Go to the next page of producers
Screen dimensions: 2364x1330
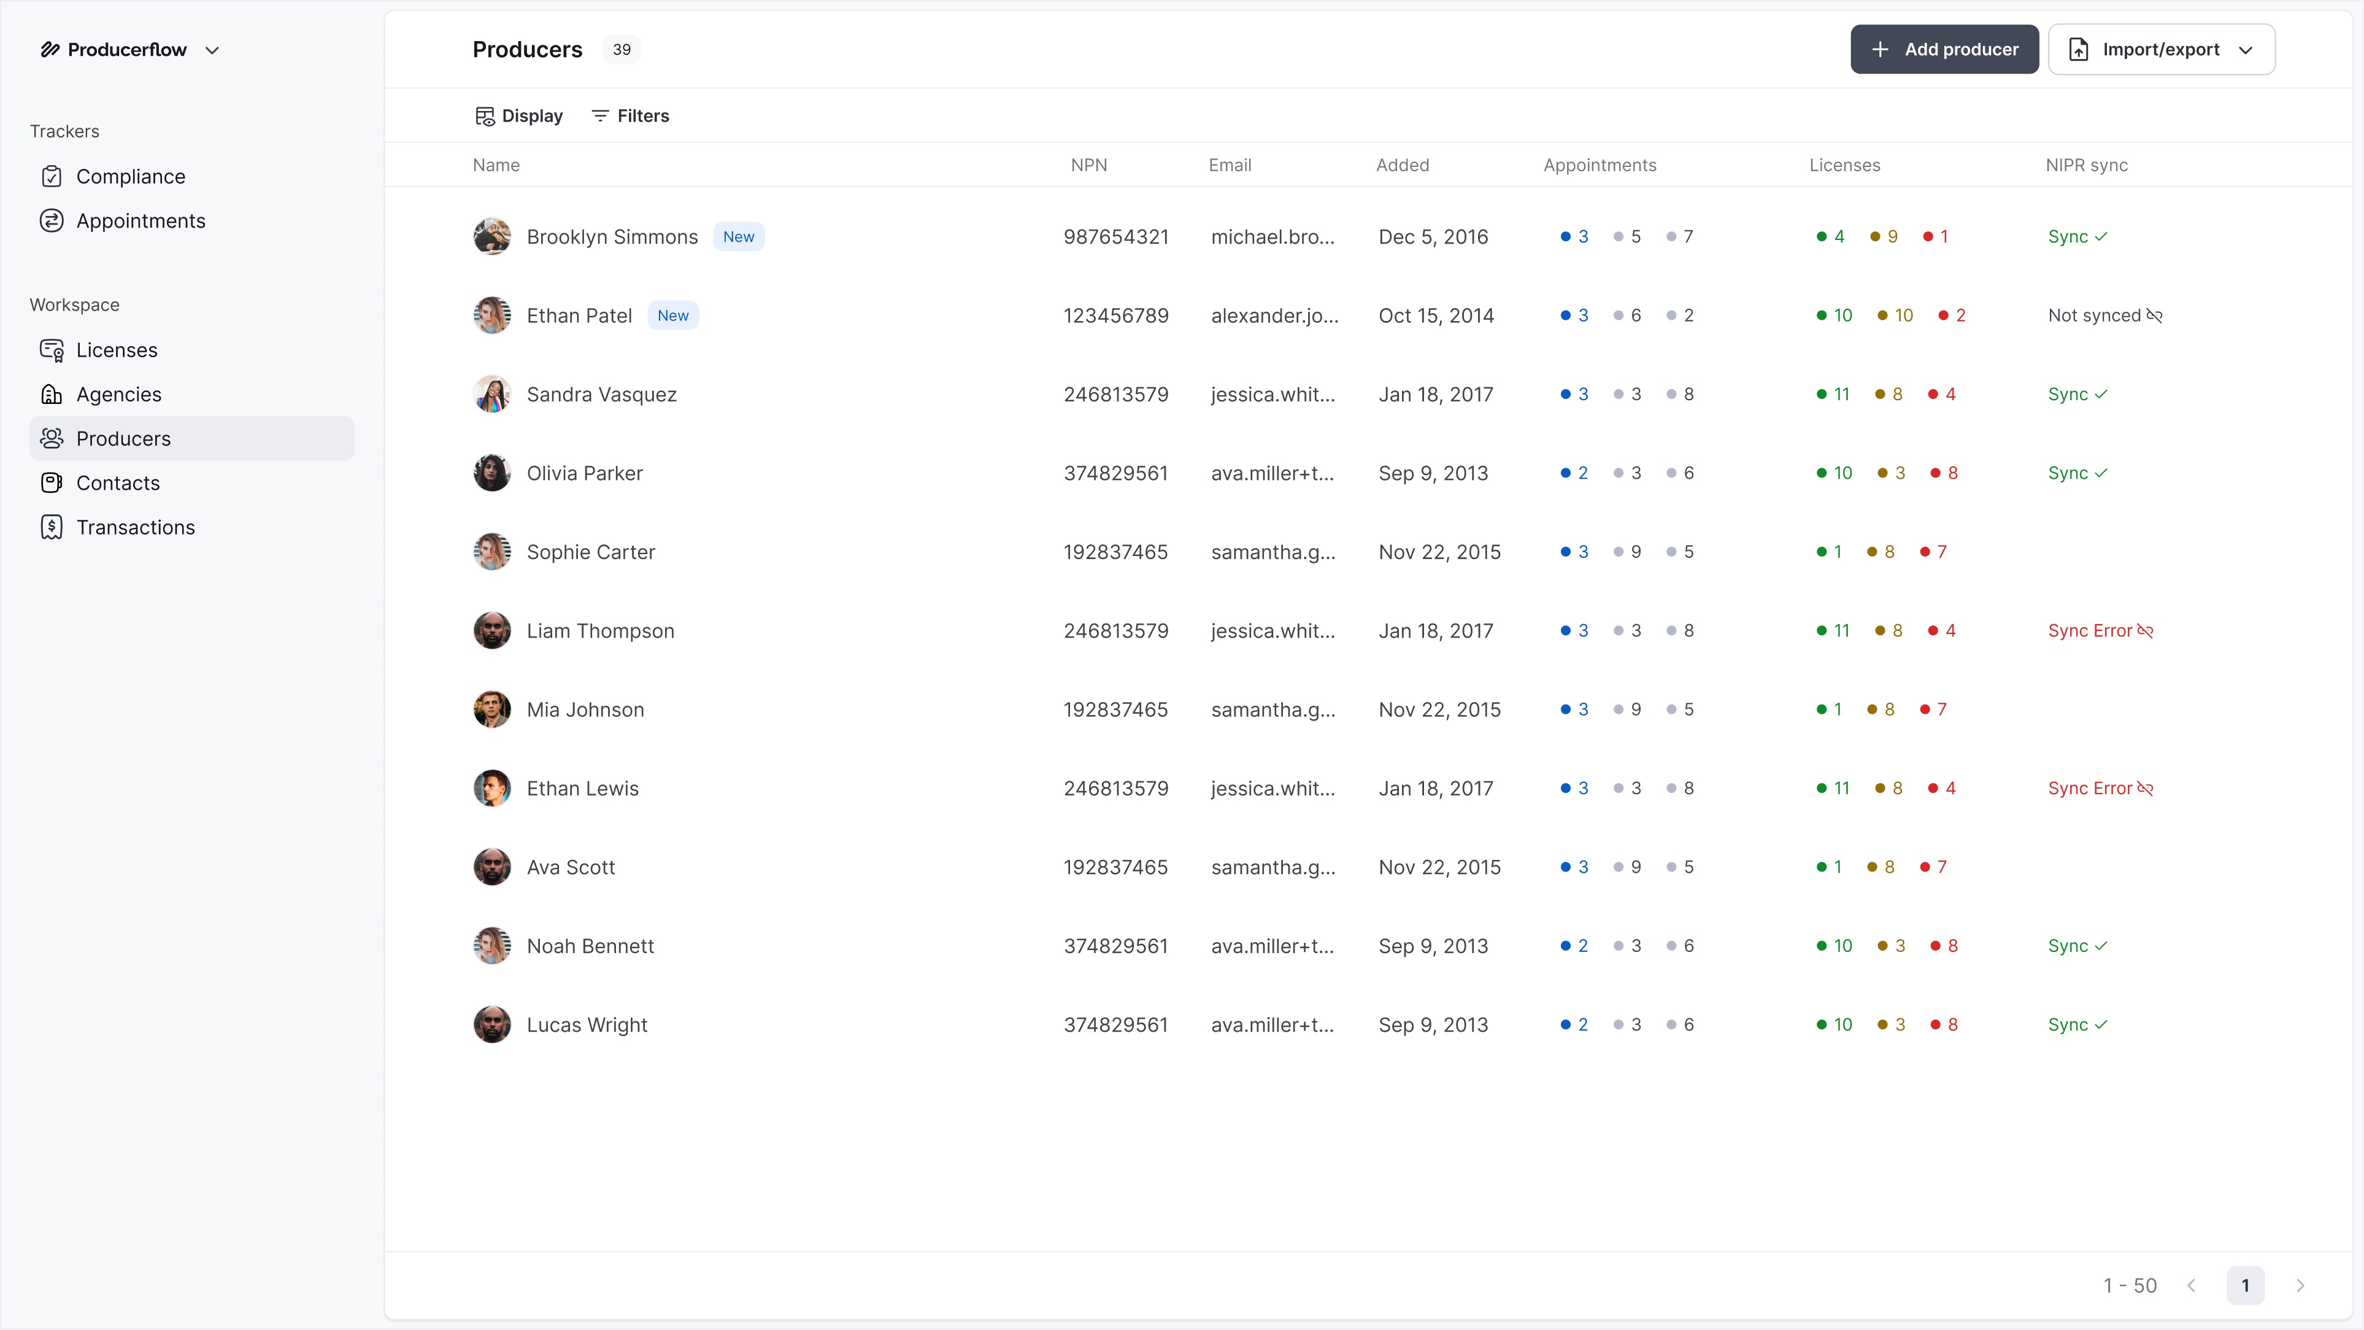coord(2301,1285)
